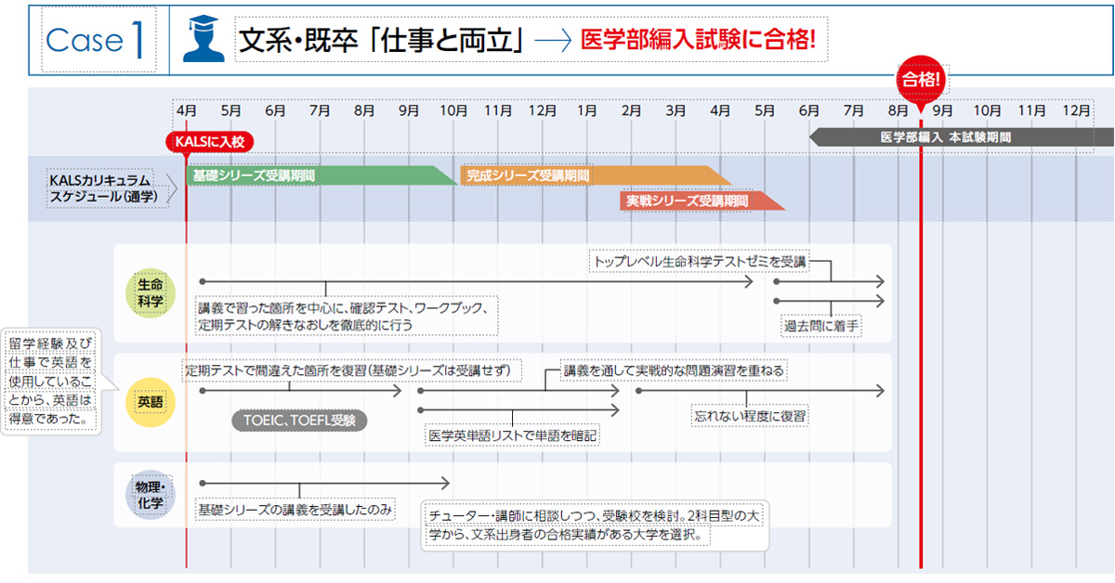Viewport: 1115px width, 583px height.
Task: Click the トップレベル生命科学テストゼミを受講 note
Action: (x=700, y=262)
